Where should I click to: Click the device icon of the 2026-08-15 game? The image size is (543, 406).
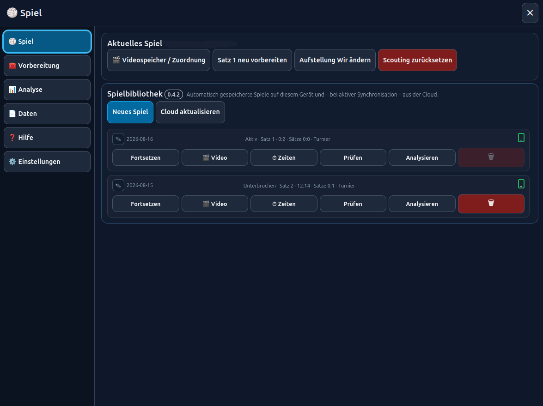pyautogui.click(x=521, y=184)
